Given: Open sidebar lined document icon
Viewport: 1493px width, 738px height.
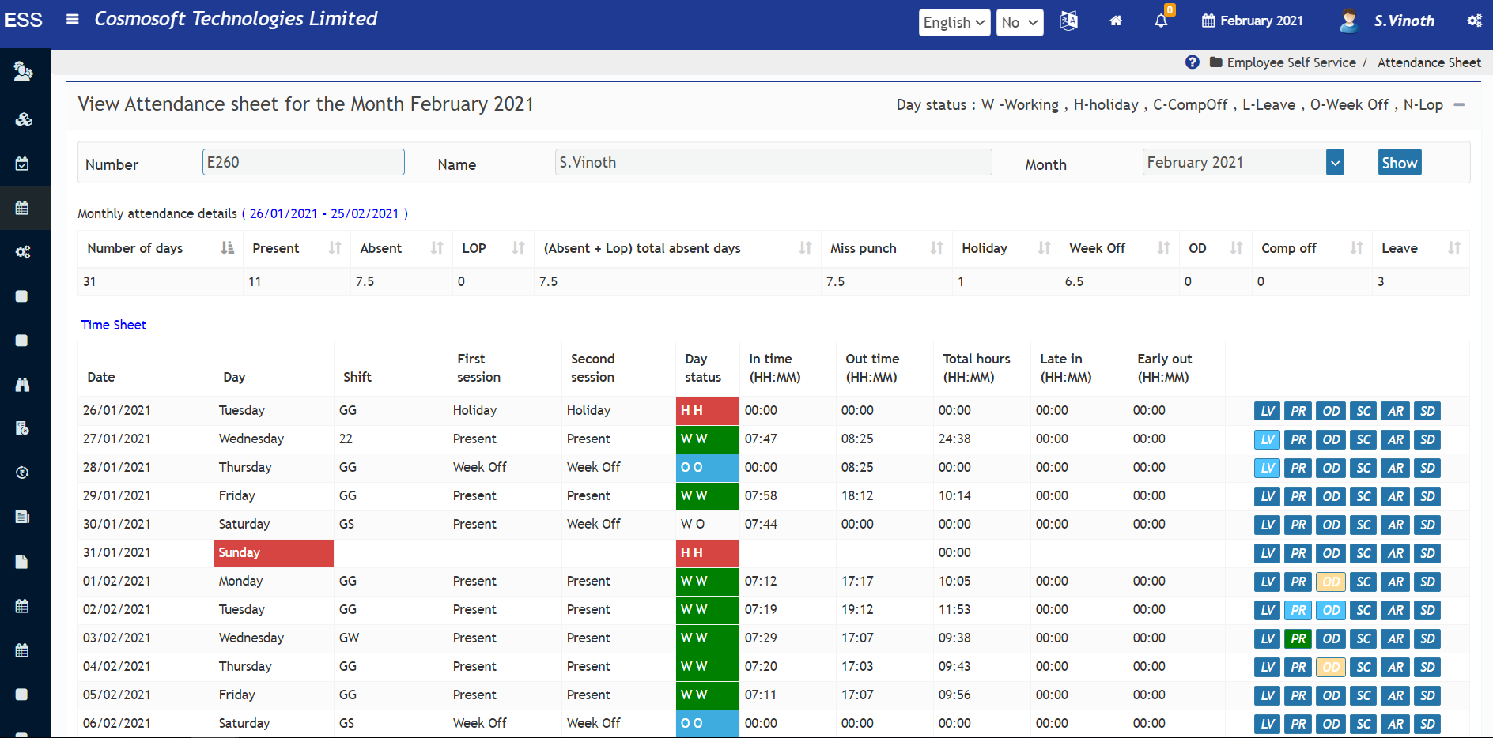Looking at the screenshot, I should [22, 517].
